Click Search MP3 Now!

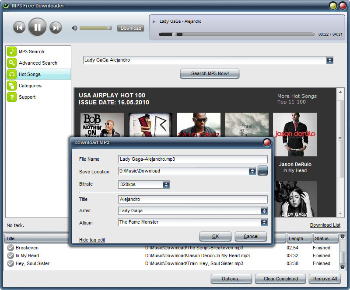click(x=210, y=73)
